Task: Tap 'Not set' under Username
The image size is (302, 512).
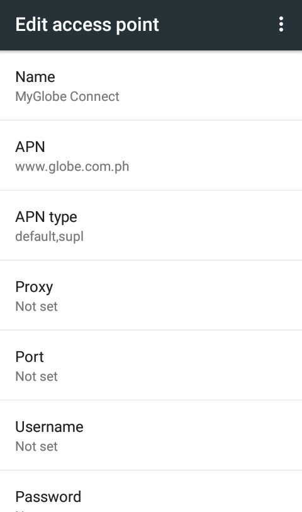Action: tap(36, 446)
